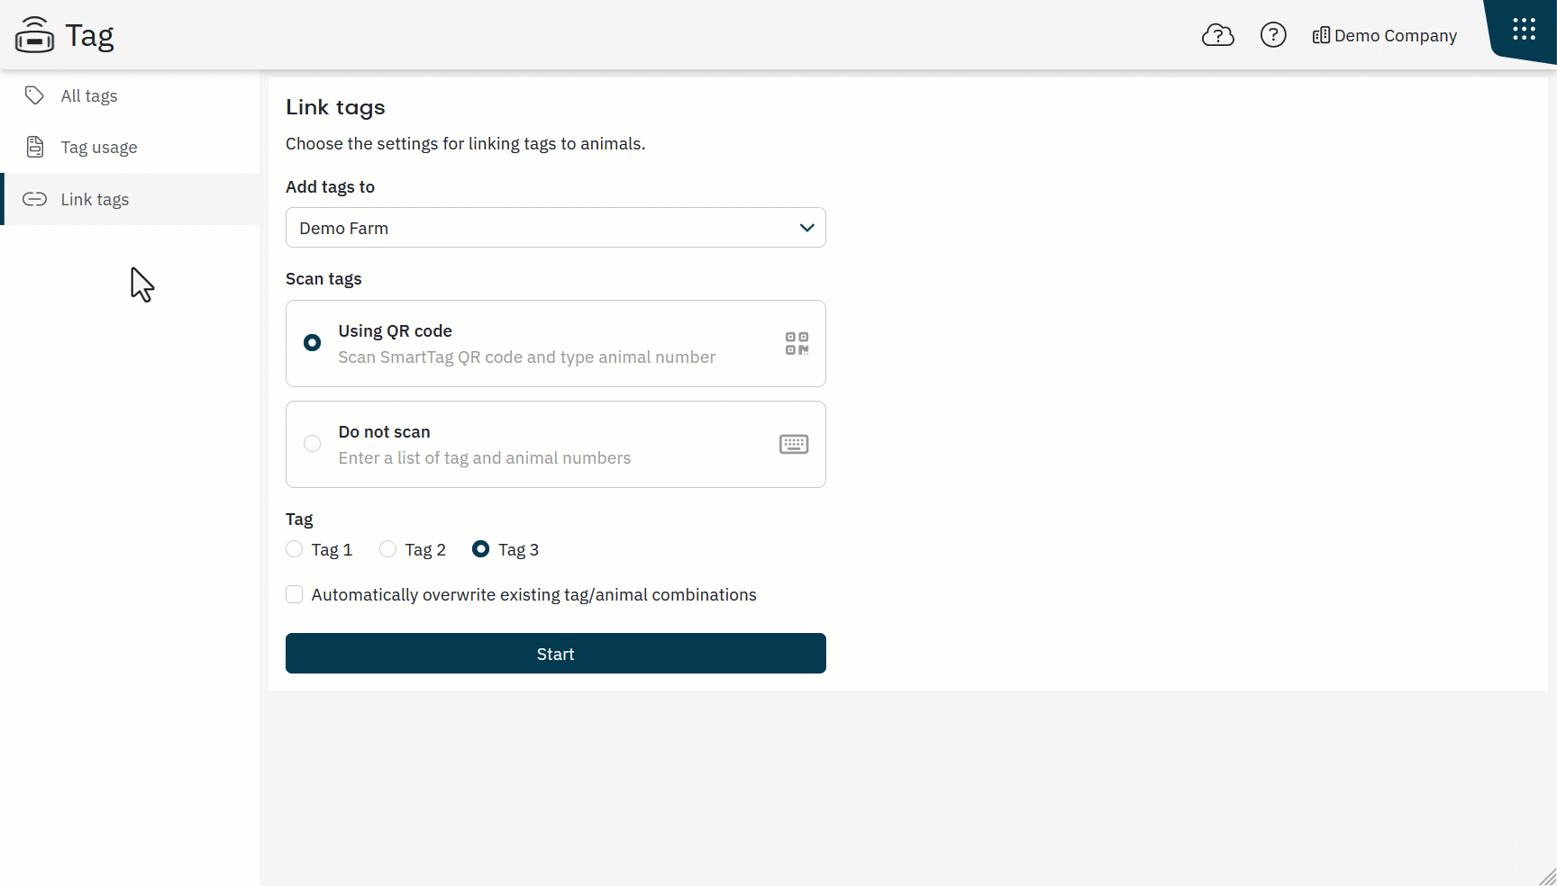
Task: Select the Do not scan radio button
Action: pos(312,444)
